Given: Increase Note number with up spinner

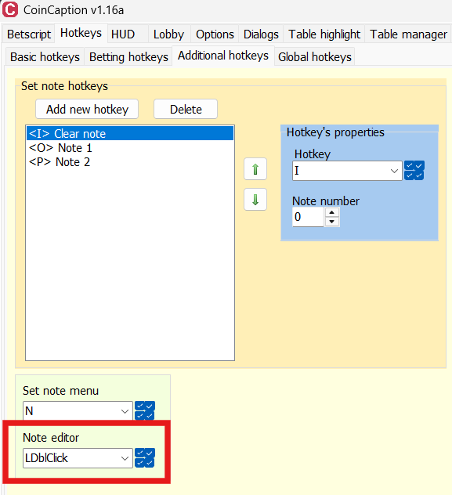Looking at the screenshot, I should click(331, 212).
